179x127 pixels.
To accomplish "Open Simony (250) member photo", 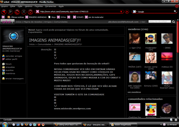I will coord(151,75).
